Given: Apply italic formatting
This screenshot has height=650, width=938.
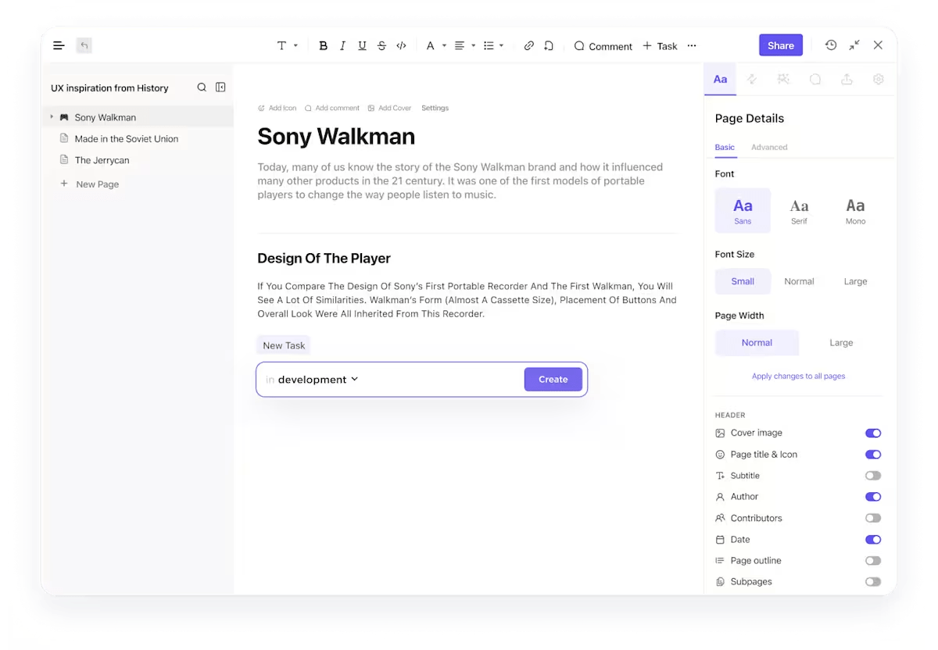Looking at the screenshot, I should tap(342, 45).
